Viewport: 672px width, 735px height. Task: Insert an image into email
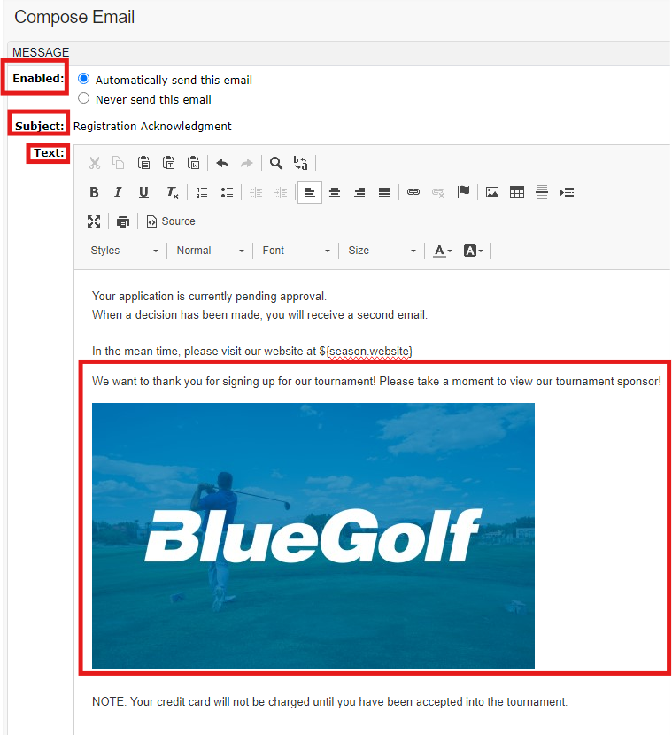(492, 192)
